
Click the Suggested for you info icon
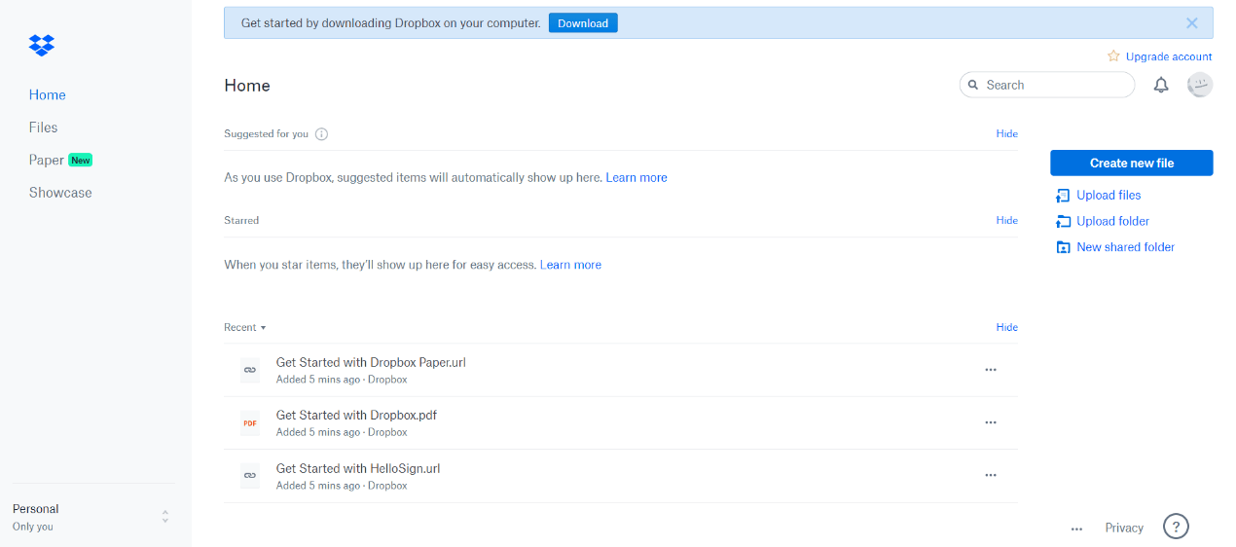[321, 134]
